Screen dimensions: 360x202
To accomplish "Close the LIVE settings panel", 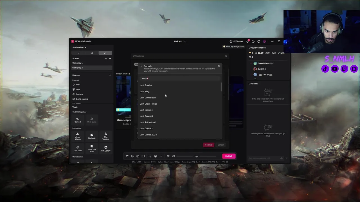I will point(226,56).
